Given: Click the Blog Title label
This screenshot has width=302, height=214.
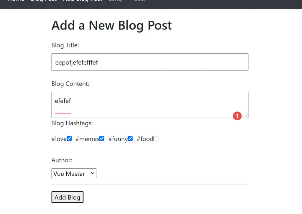Looking at the screenshot, I should 65,45.
